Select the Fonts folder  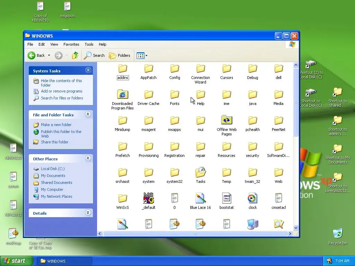pyautogui.click(x=175, y=95)
